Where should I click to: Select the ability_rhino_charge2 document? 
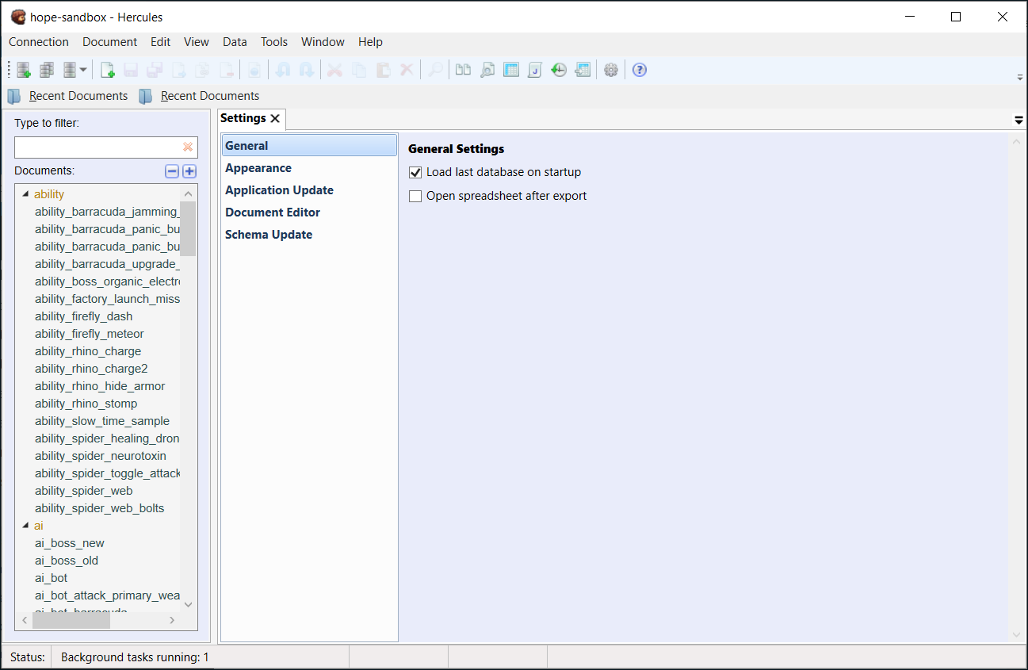click(x=91, y=369)
